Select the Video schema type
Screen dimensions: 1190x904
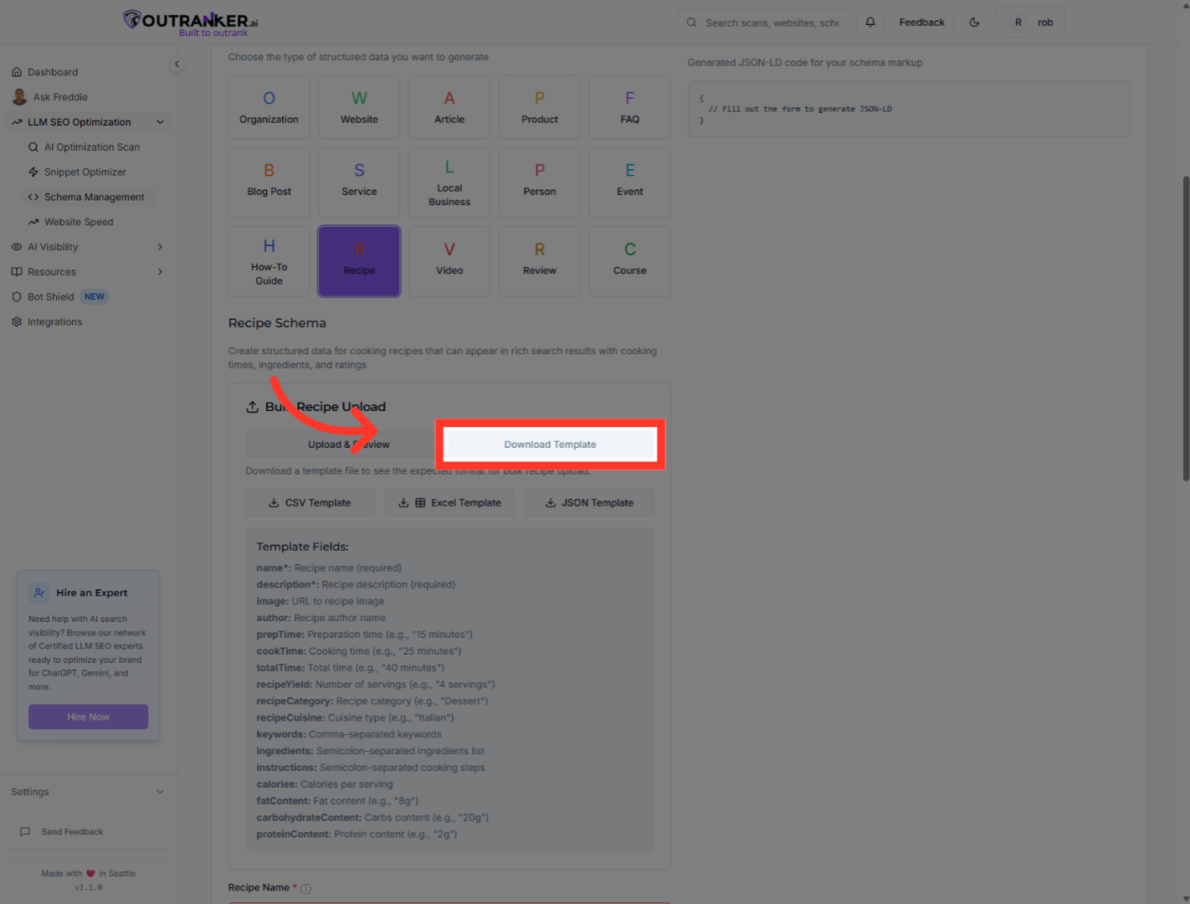[449, 261]
